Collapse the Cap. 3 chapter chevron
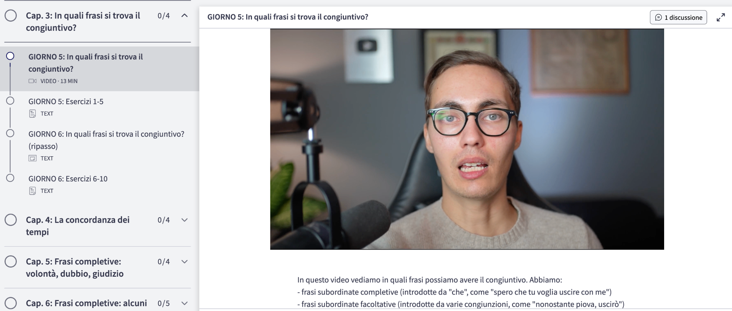The image size is (732, 311). [185, 16]
